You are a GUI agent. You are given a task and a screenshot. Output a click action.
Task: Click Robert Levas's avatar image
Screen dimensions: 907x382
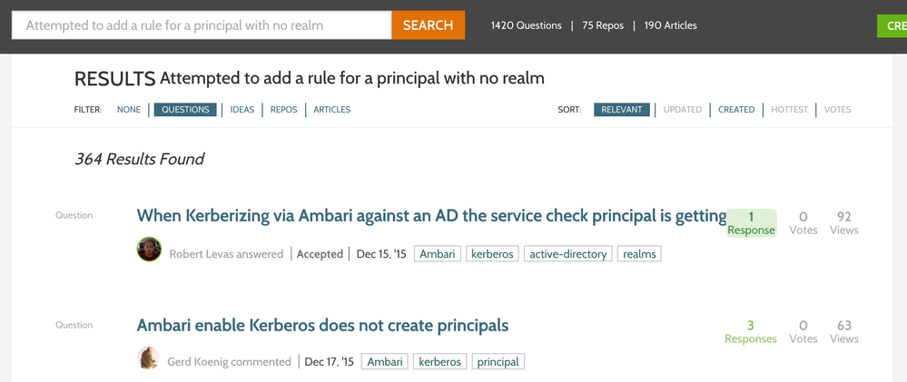[149, 250]
